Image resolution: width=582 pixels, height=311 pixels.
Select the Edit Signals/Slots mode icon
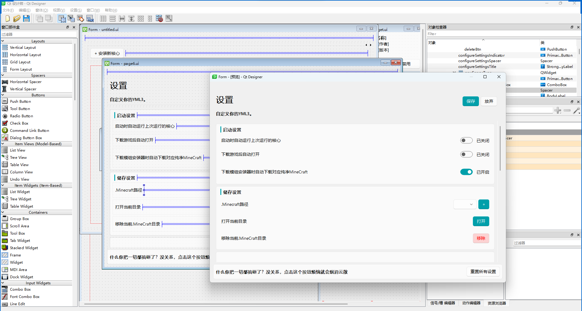pos(71,18)
